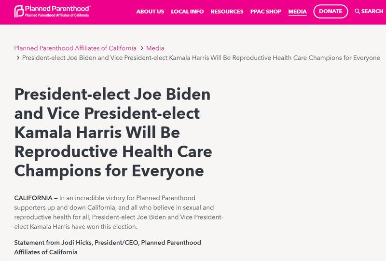Screen dimensions: 386x261
Task: Click the article headline about Biden and Harris
Action: [x=113, y=132]
